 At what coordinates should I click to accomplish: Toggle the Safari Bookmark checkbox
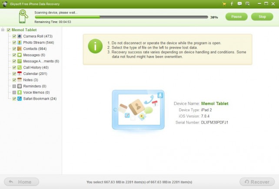coord(14,99)
